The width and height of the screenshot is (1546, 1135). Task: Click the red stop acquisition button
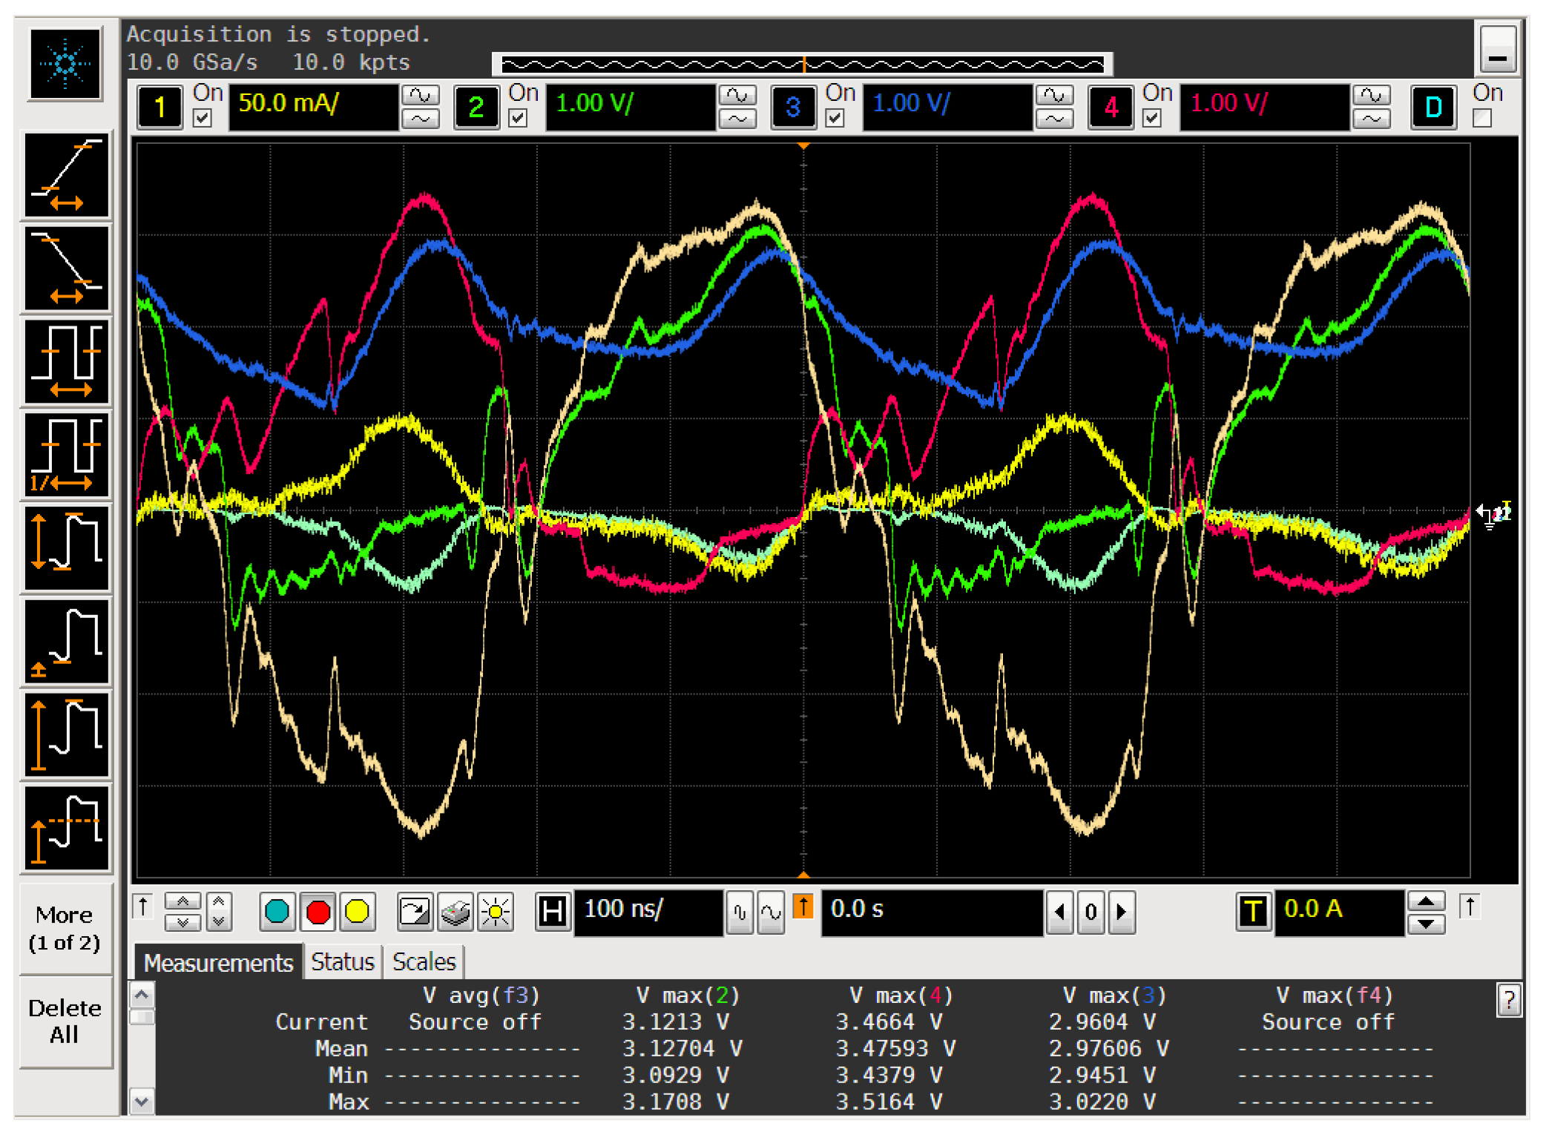318,912
